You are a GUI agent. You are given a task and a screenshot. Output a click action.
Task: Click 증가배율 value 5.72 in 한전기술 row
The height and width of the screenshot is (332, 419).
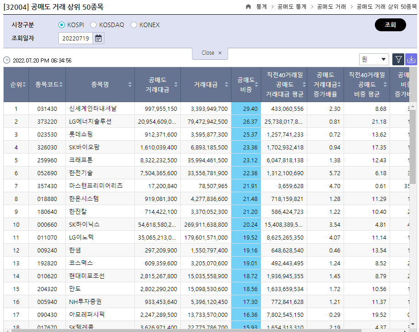pyautogui.click(x=334, y=173)
